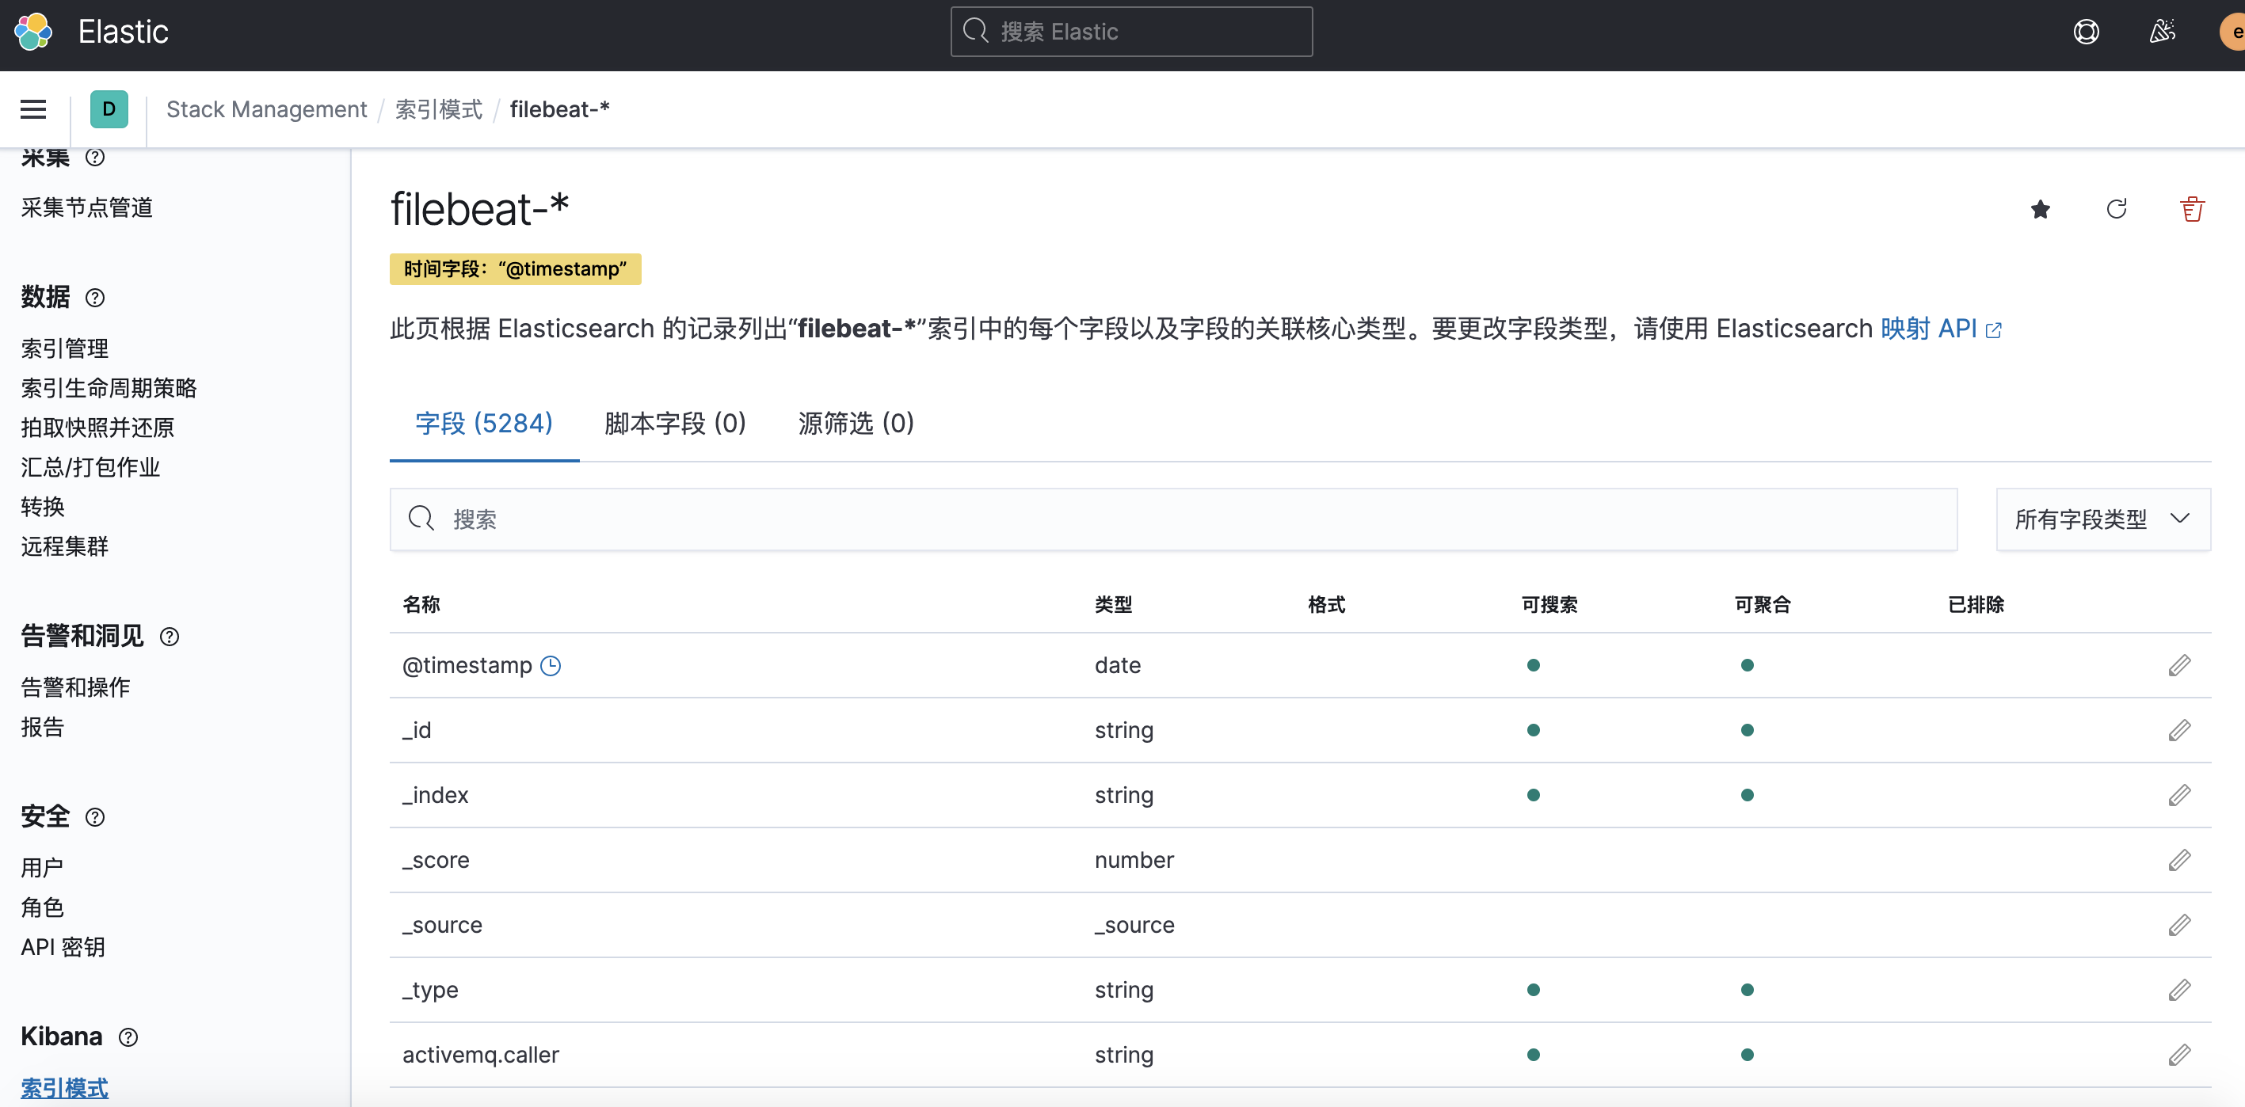The height and width of the screenshot is (1107, 2245).
Task: Open 采集节点管道 in sidebar
Action: (87, 207)
